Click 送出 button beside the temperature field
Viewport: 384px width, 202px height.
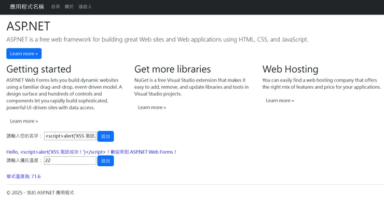click(105, 161)
